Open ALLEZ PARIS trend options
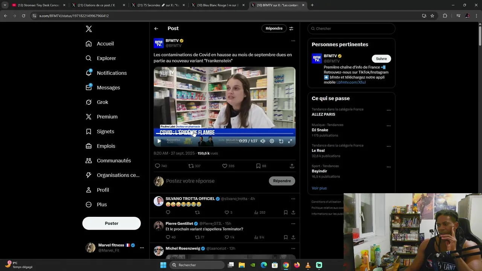The width and height of the screenshot is (482, 271). 389,111
